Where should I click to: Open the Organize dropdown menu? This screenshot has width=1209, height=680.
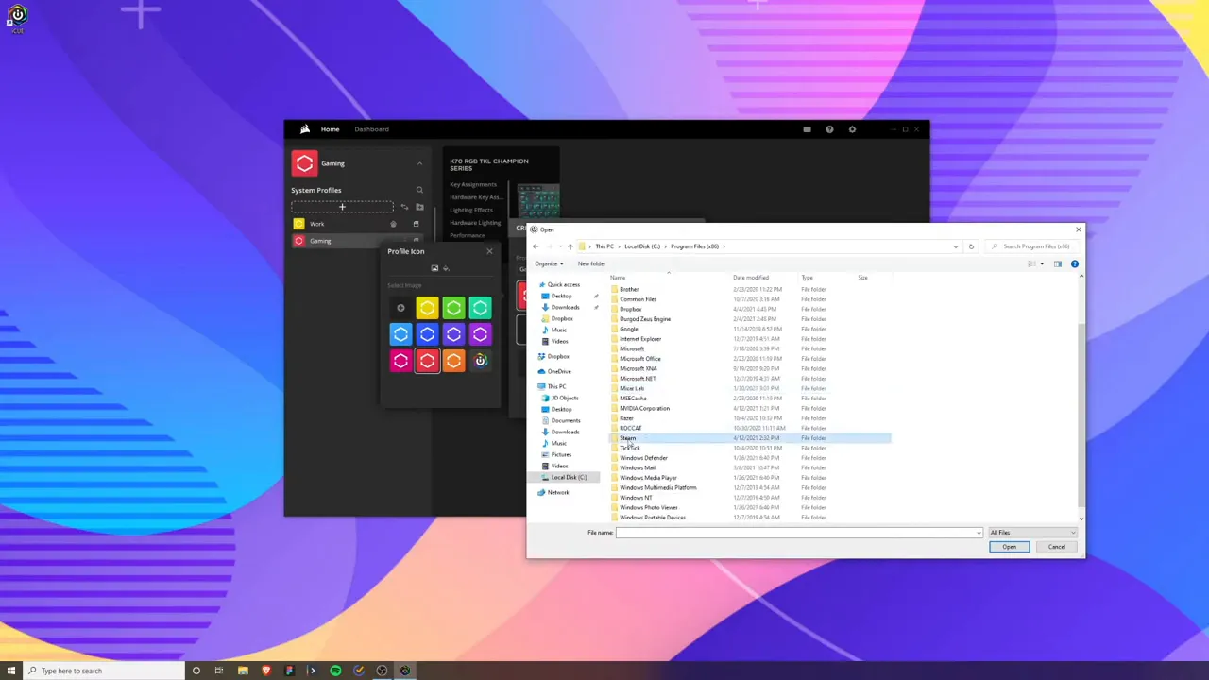(x=548, y=263)
